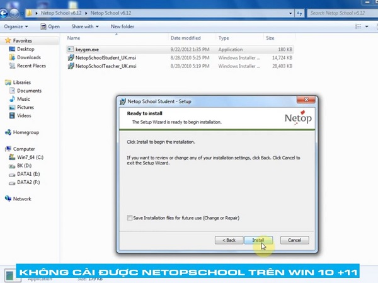Sort files by Date modified column
Image resolution: width=378 pixels, height=283 pixels.
click(186, 38)
